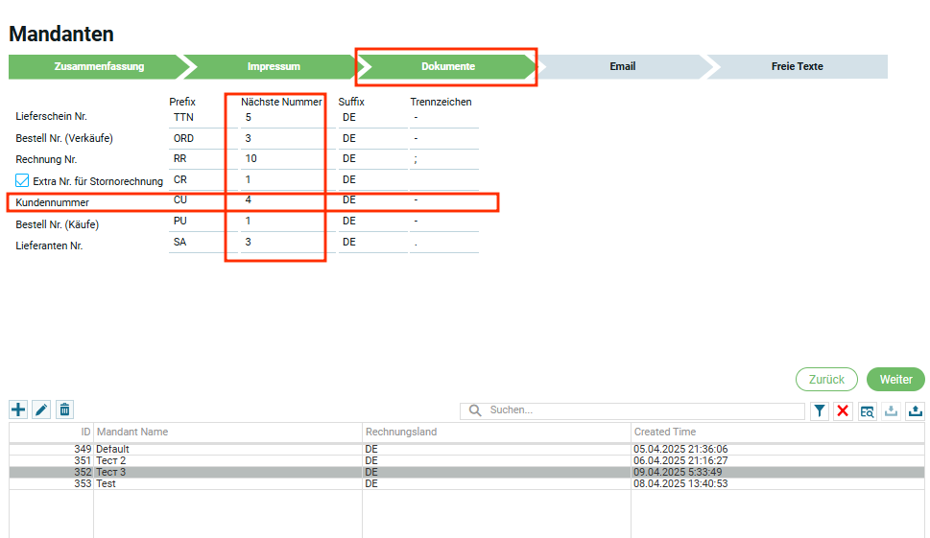This screenshot has width=930, height=538.
Task: Click the delete trash can icon
Action: pyautogui.click(x=64, y=409)
